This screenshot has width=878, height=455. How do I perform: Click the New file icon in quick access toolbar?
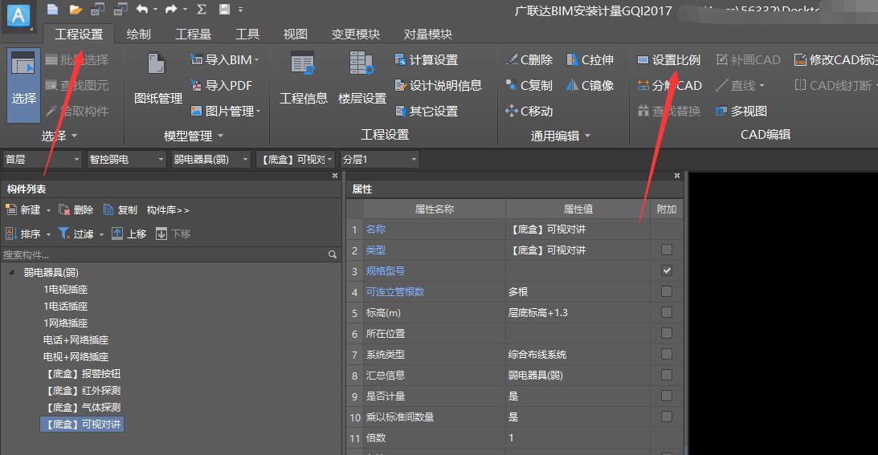[52, 9]
